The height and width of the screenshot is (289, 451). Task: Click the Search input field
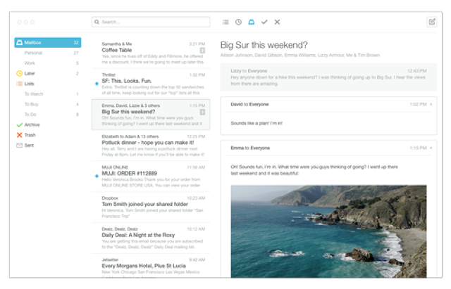(x=151, y=22)
